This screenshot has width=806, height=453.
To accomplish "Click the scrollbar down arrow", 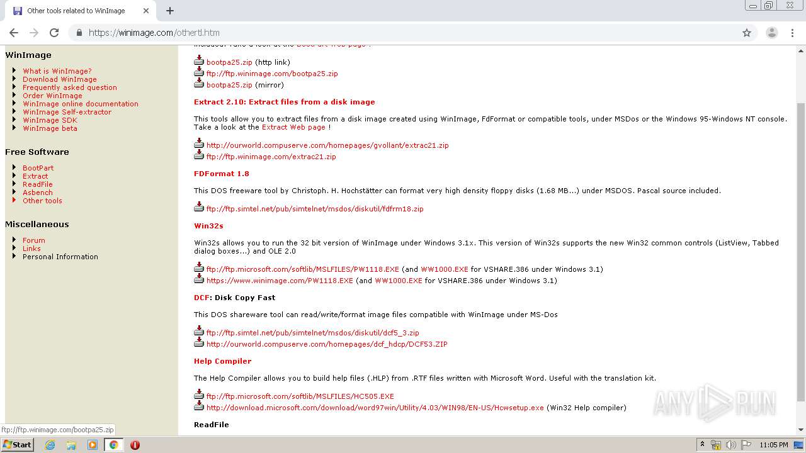I will point(801,430).
